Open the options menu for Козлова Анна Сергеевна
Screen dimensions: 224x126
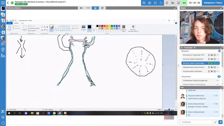(x=218, y=71)
